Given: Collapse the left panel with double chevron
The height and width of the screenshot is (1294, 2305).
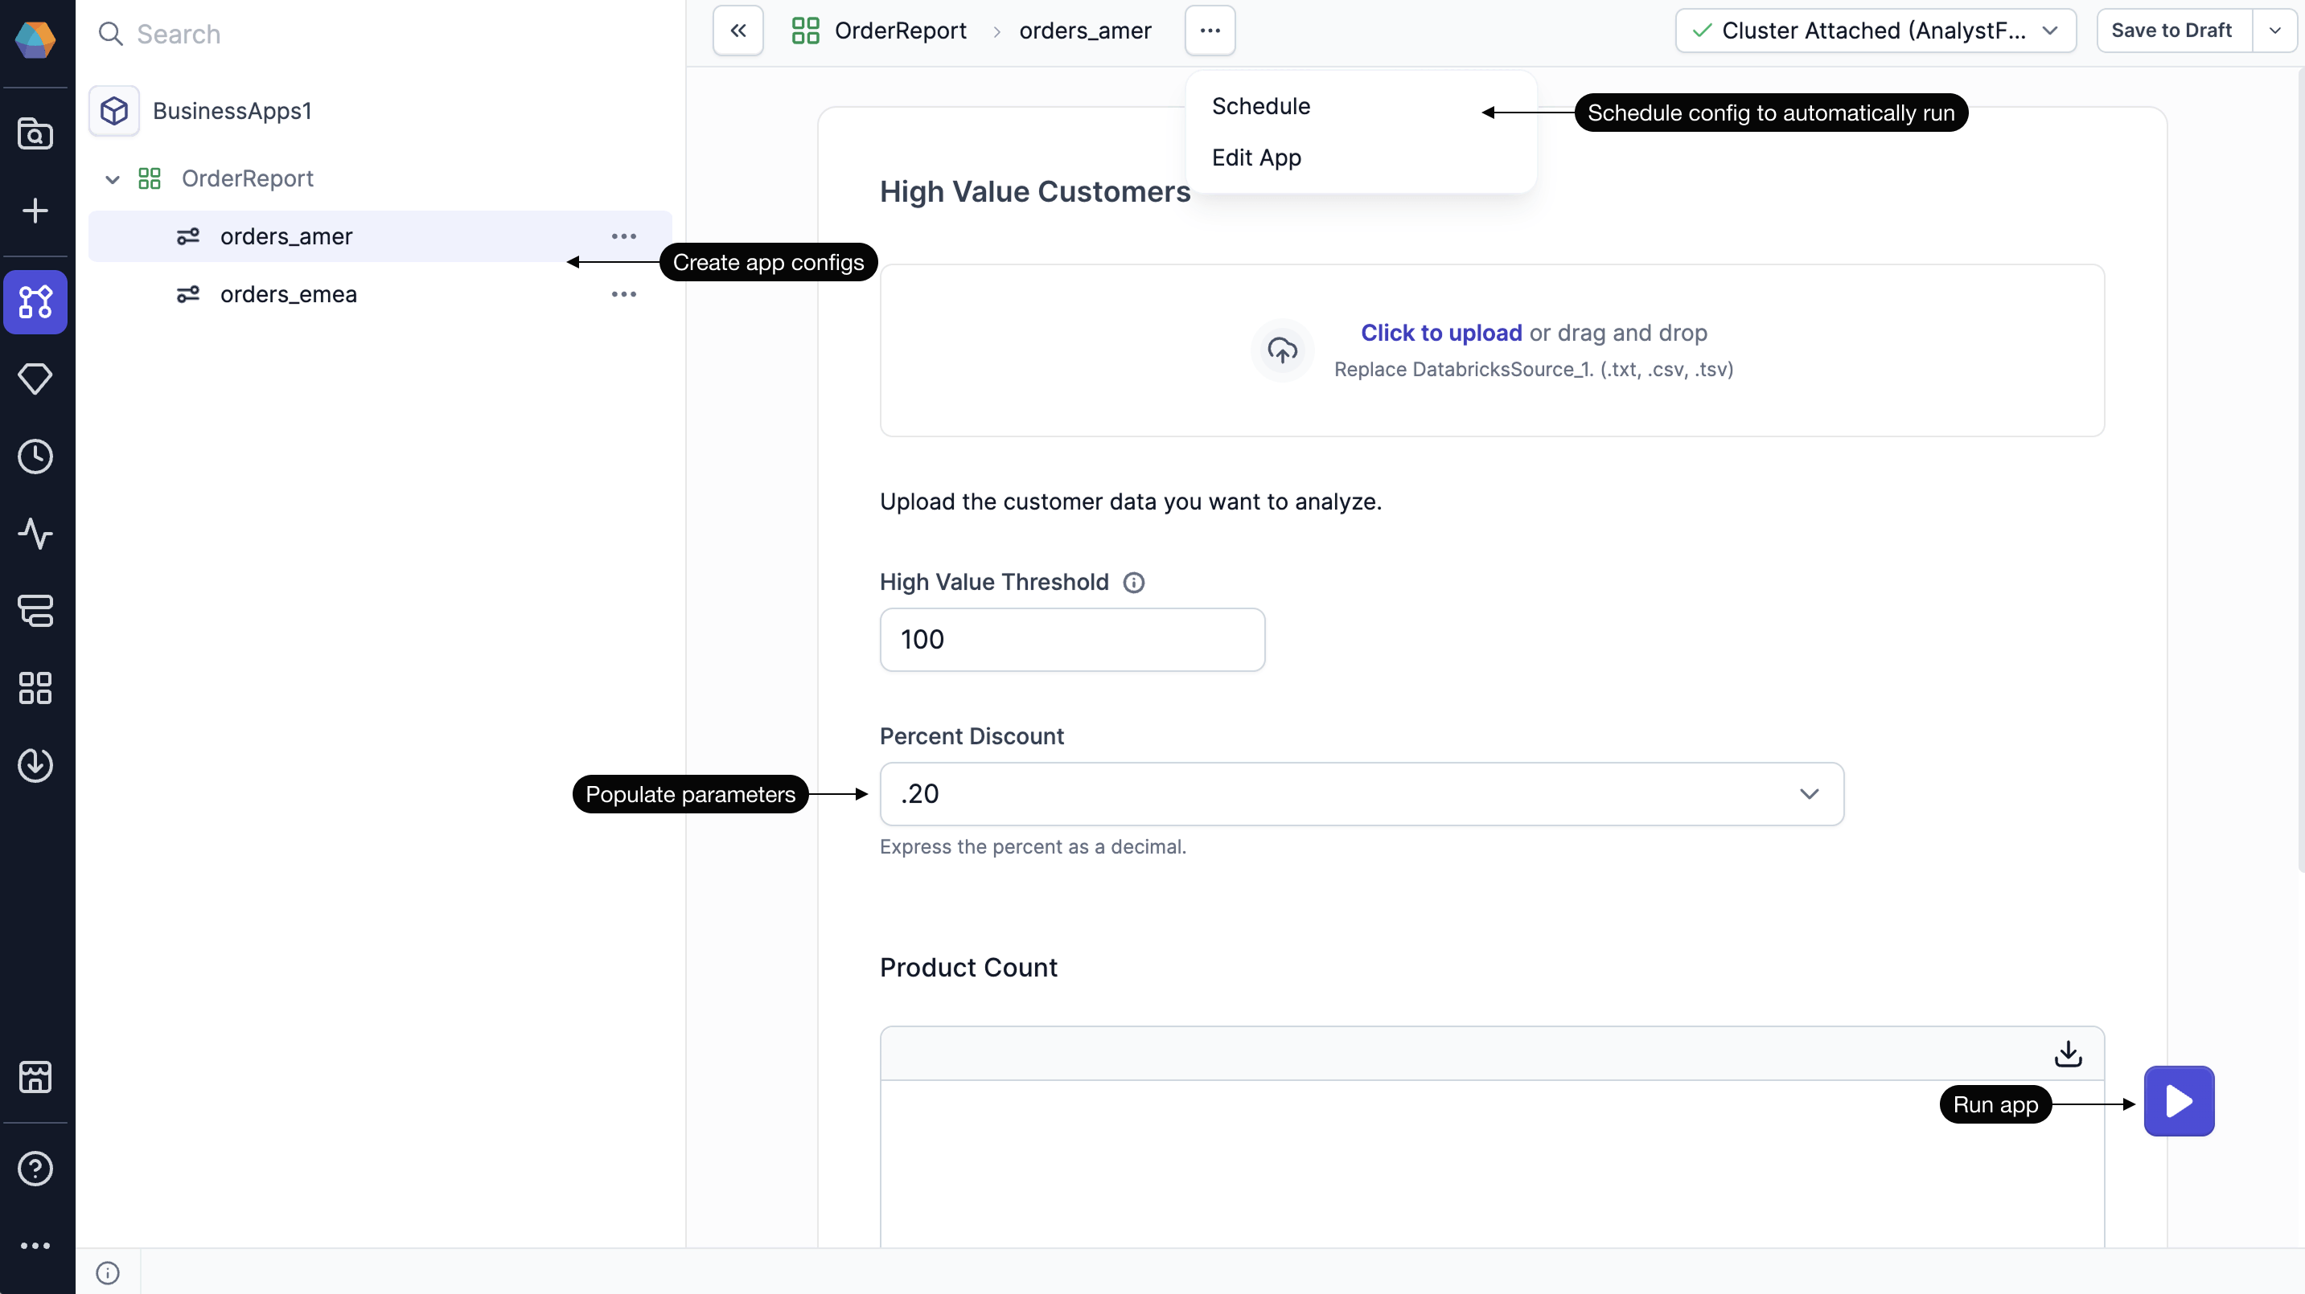Looking at the screenshot, I should [x=738, y=31].
